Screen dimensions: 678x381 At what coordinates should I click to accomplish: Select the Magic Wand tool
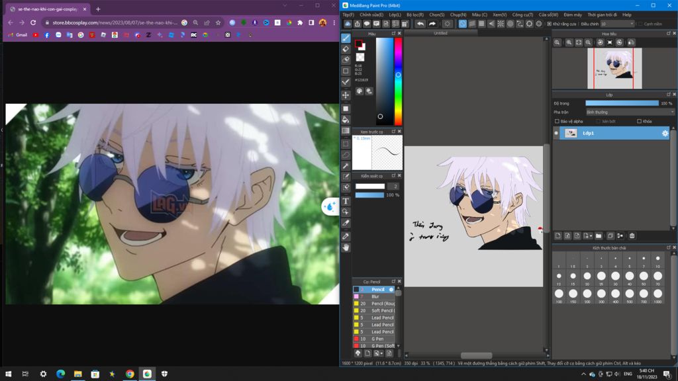pos(346,166)
